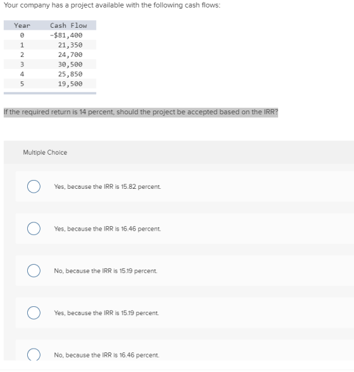Click answer text 'No, because the IRR is 16.46 percent'
The width and height of the screenshot is (354, 372).
(x=107, y=355)
